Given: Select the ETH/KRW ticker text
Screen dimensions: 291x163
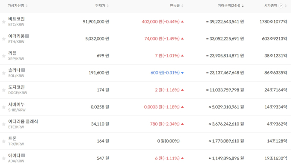Looking at the screenshot, I should 16,42.
